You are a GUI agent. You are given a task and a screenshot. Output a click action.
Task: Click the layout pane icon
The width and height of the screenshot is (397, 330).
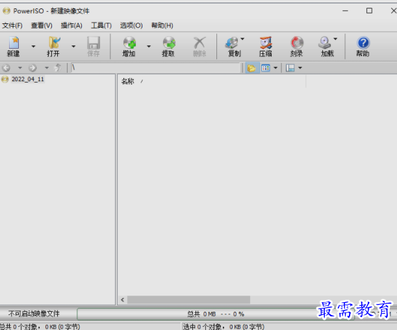(x=290, y=68)
